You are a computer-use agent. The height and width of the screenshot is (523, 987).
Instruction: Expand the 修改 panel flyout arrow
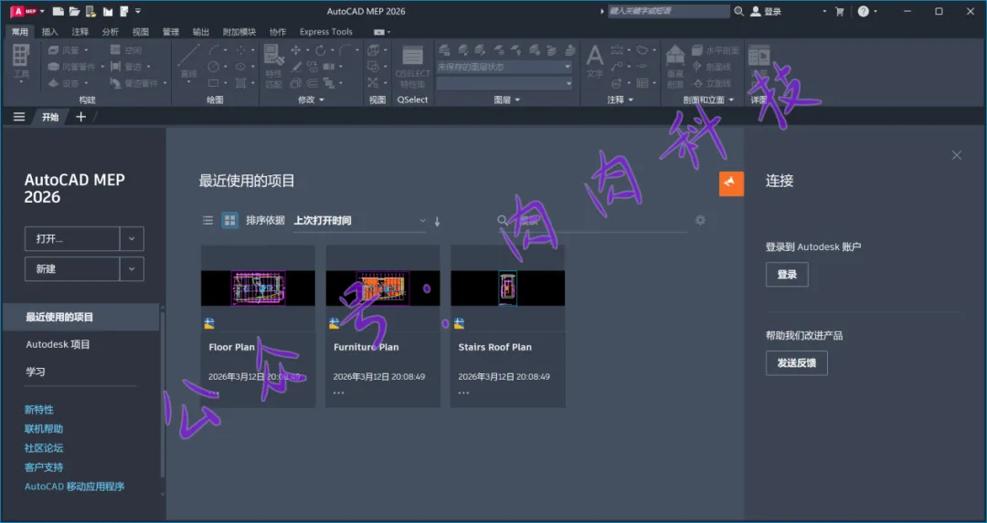click(322, 100)
